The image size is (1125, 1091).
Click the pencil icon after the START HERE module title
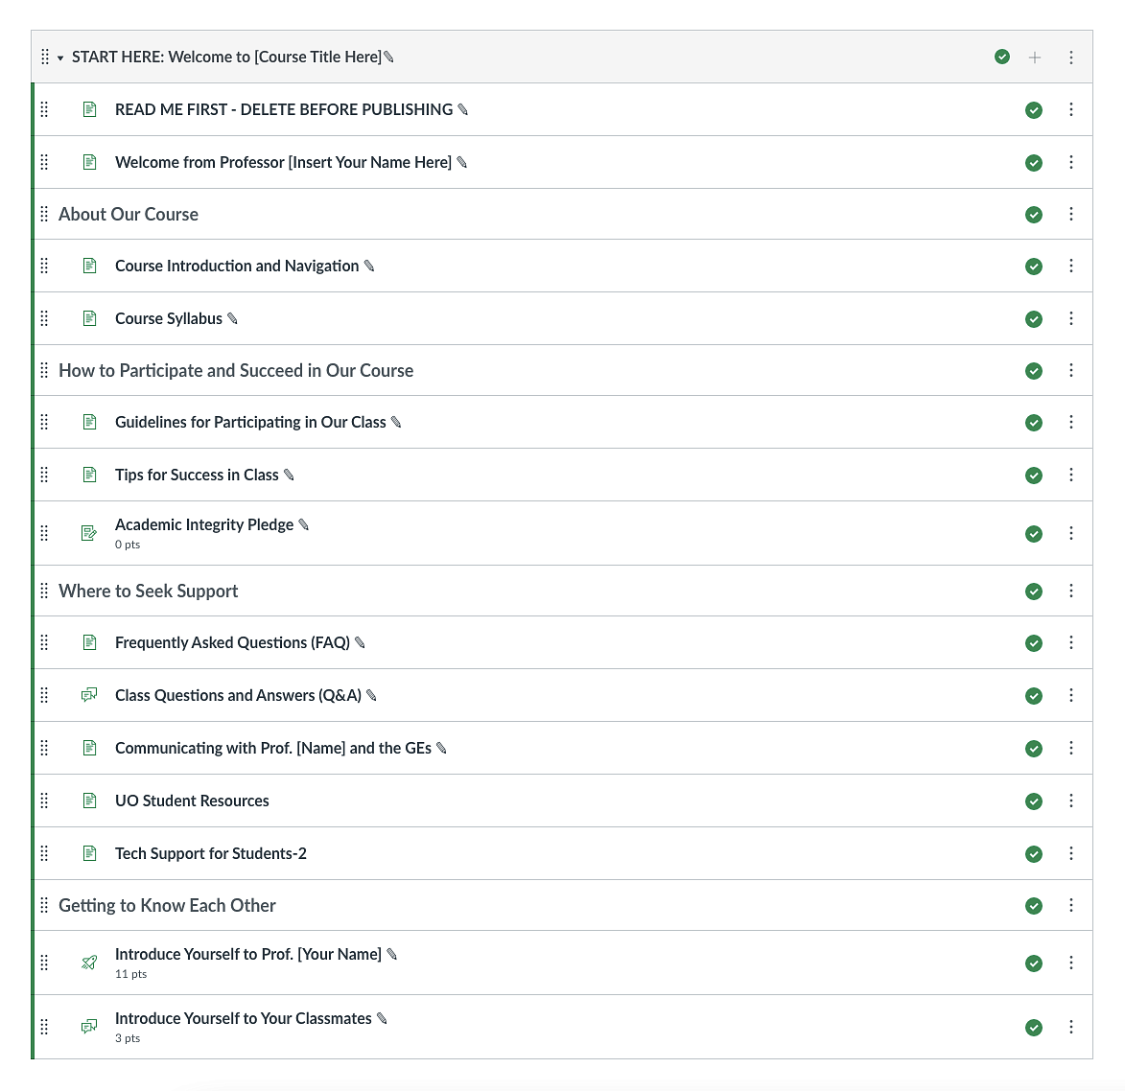(388, 57)
